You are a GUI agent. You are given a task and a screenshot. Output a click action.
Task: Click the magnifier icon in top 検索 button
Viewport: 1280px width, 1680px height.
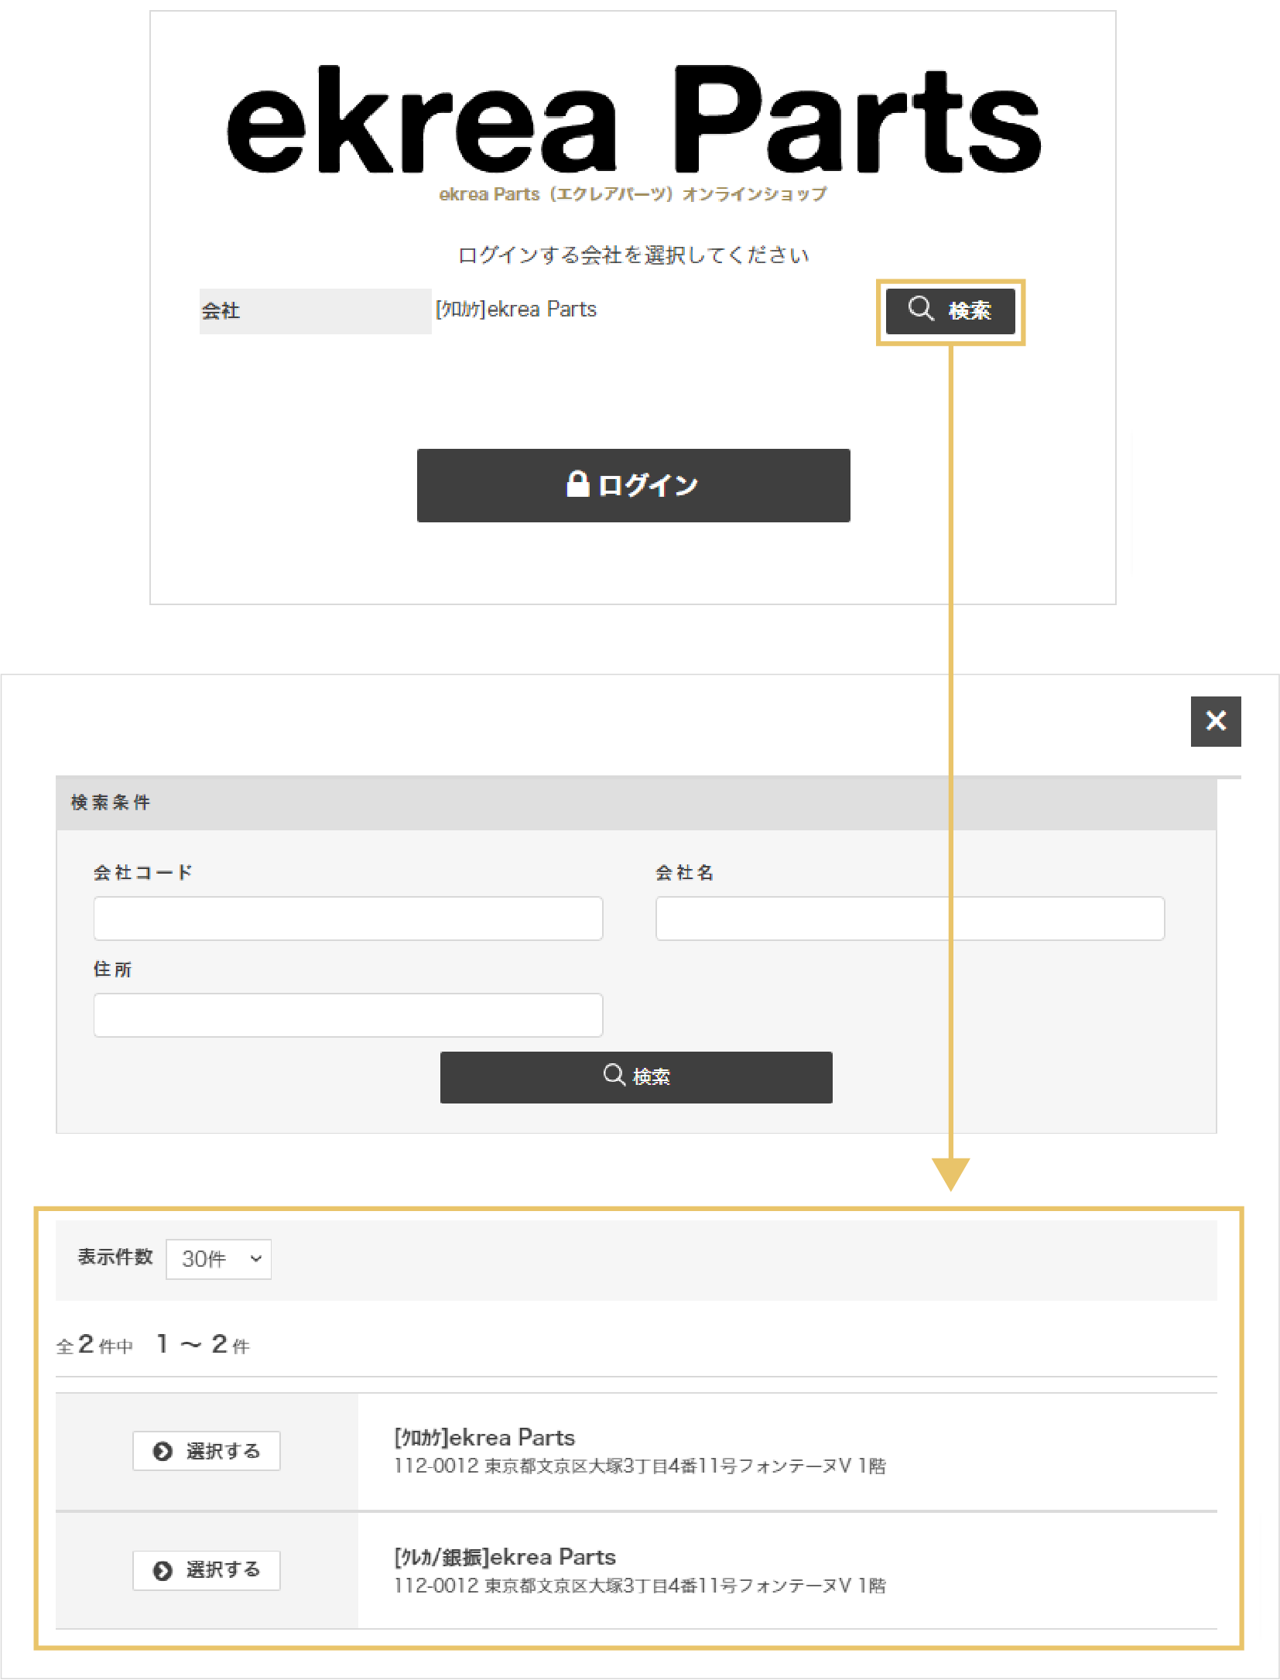[921, 308]
